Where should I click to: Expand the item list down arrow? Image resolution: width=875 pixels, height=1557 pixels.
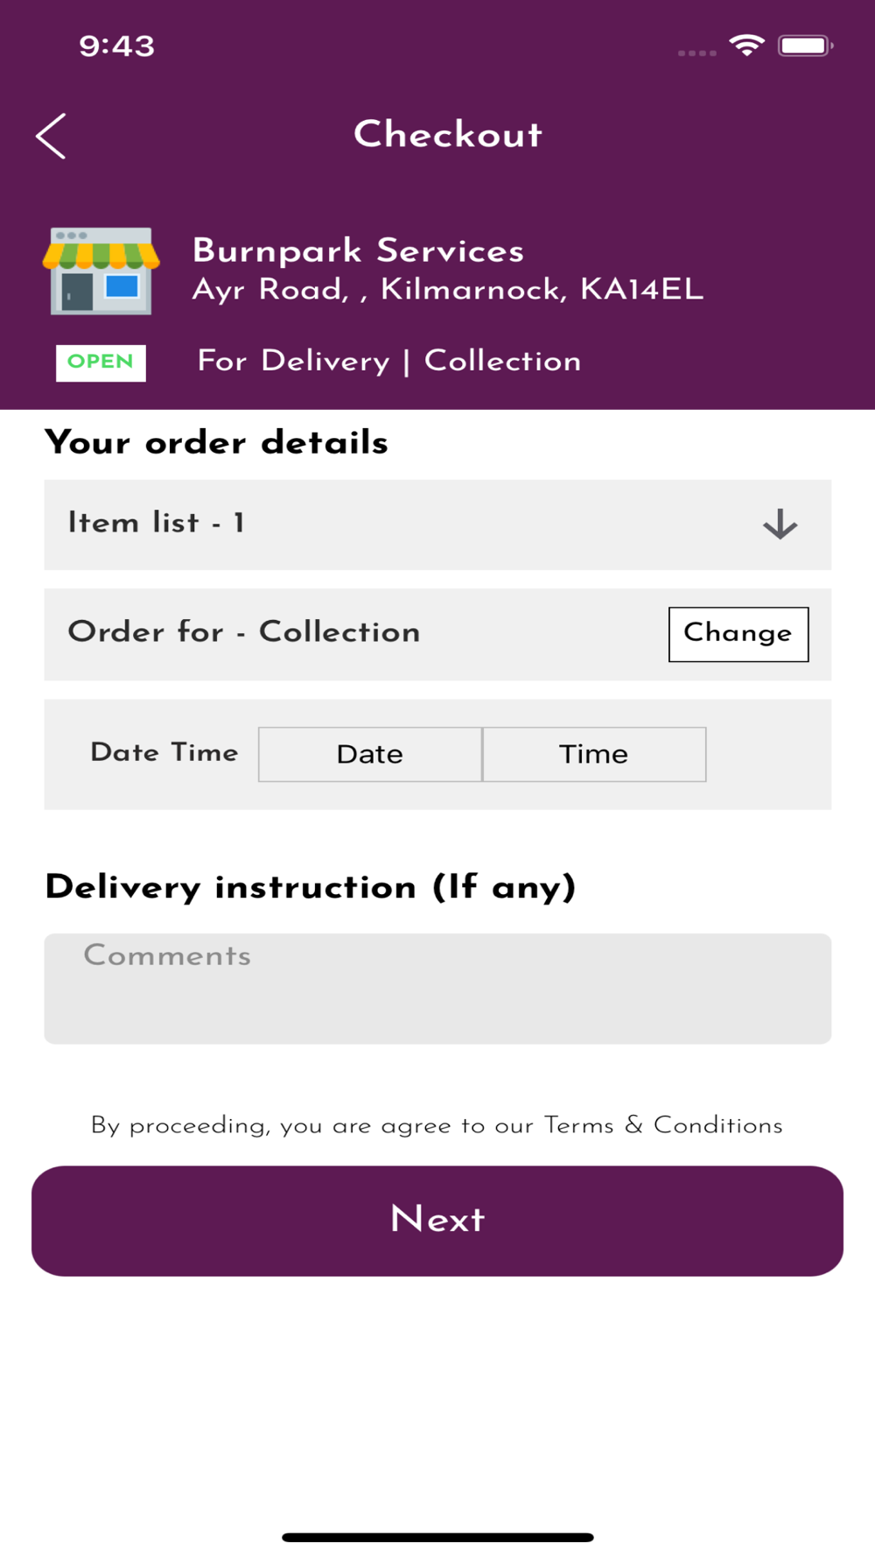point(779,525)
